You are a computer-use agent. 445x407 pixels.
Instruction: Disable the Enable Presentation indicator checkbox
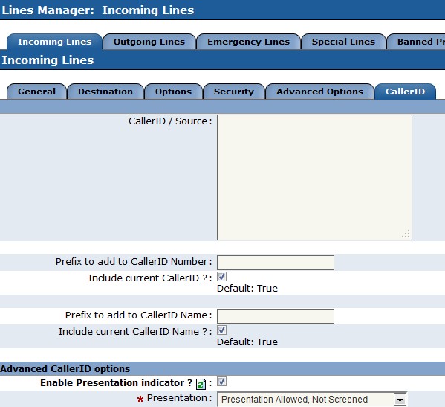221,382
